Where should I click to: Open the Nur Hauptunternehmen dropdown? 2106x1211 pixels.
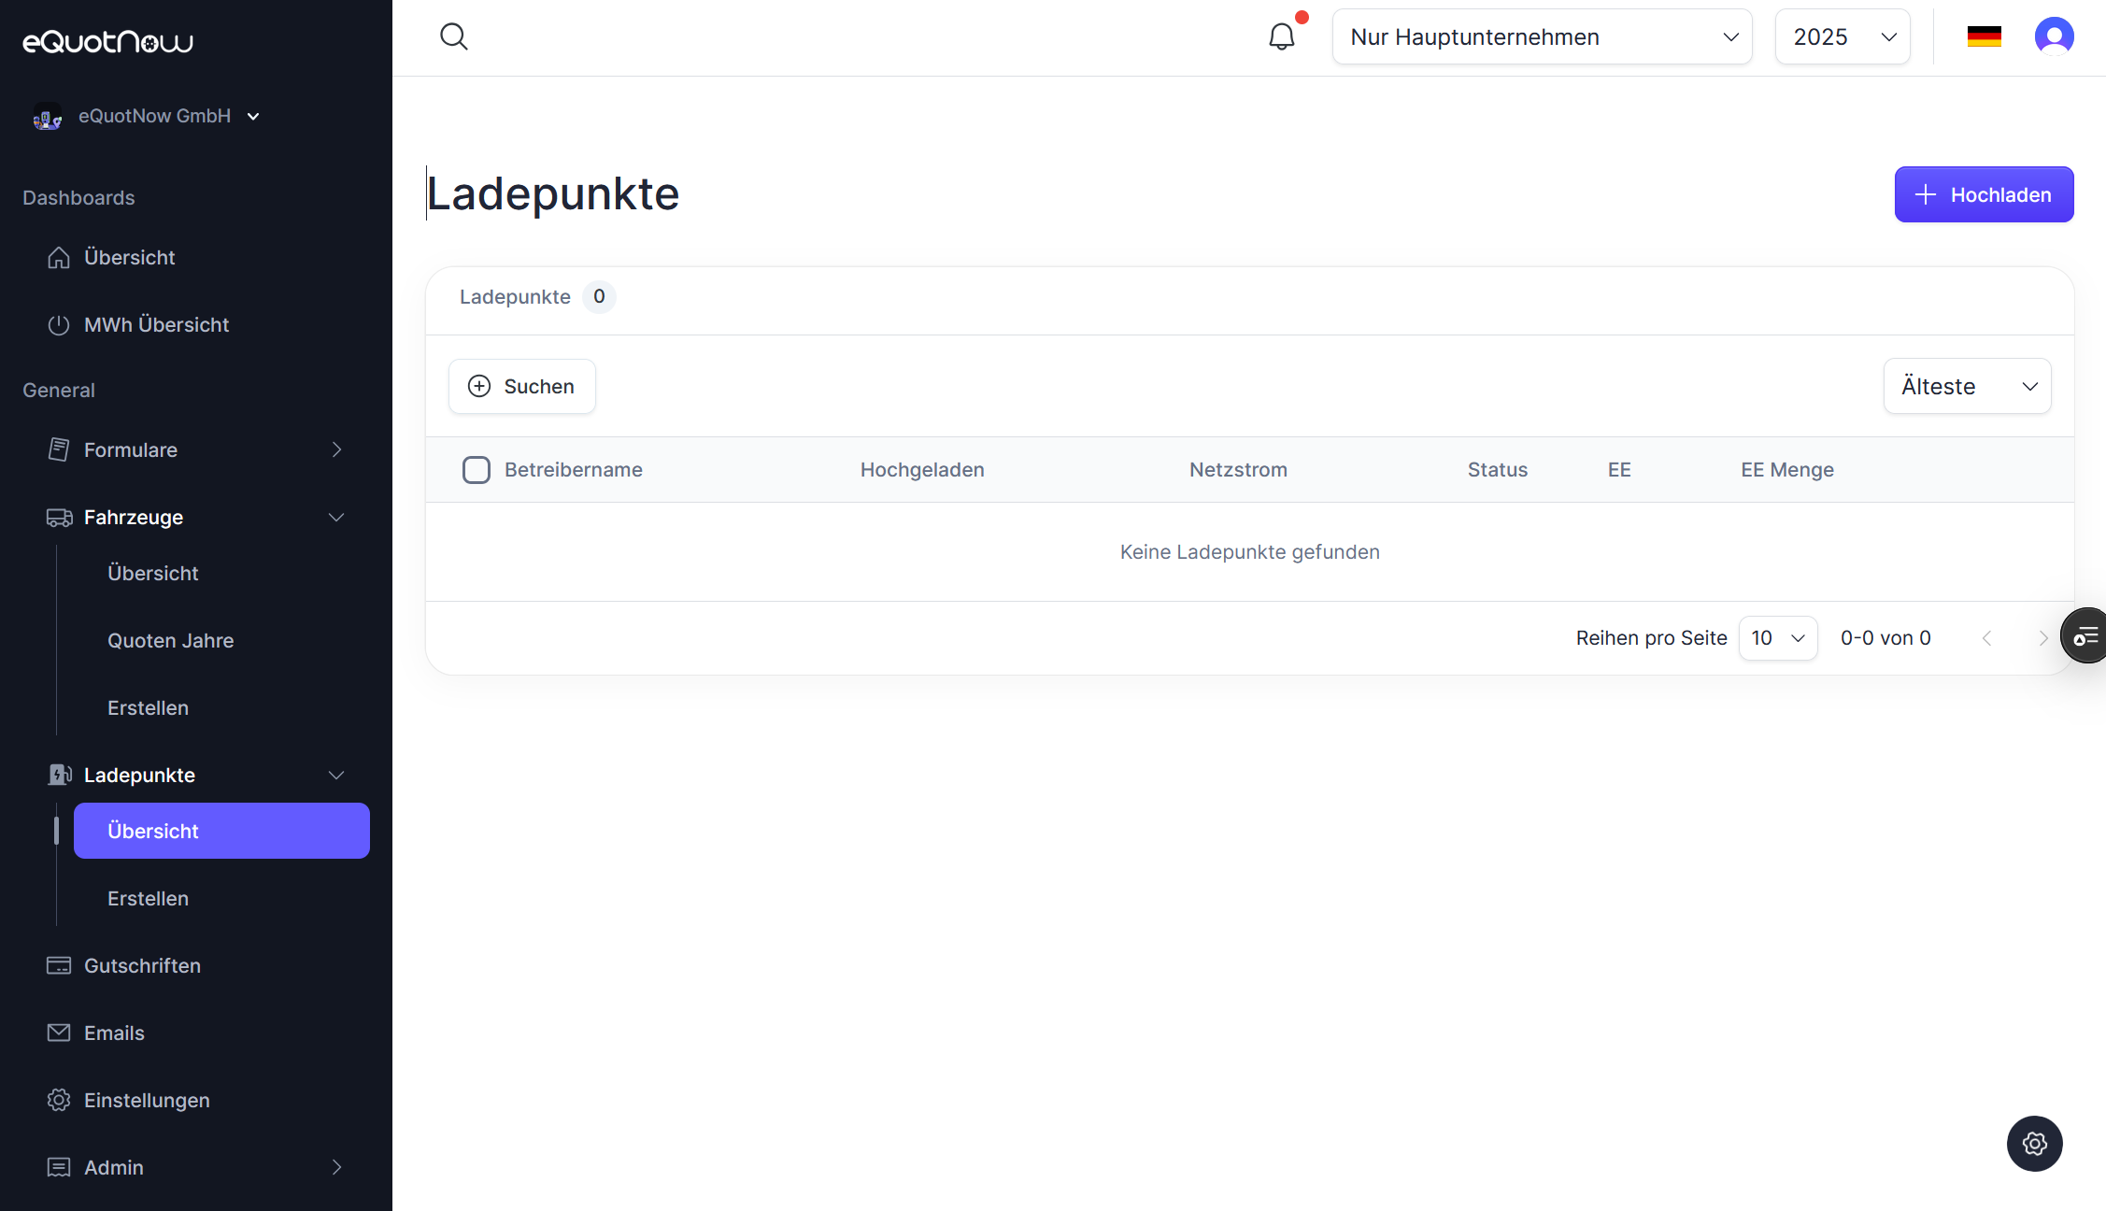pos(1542,36)
